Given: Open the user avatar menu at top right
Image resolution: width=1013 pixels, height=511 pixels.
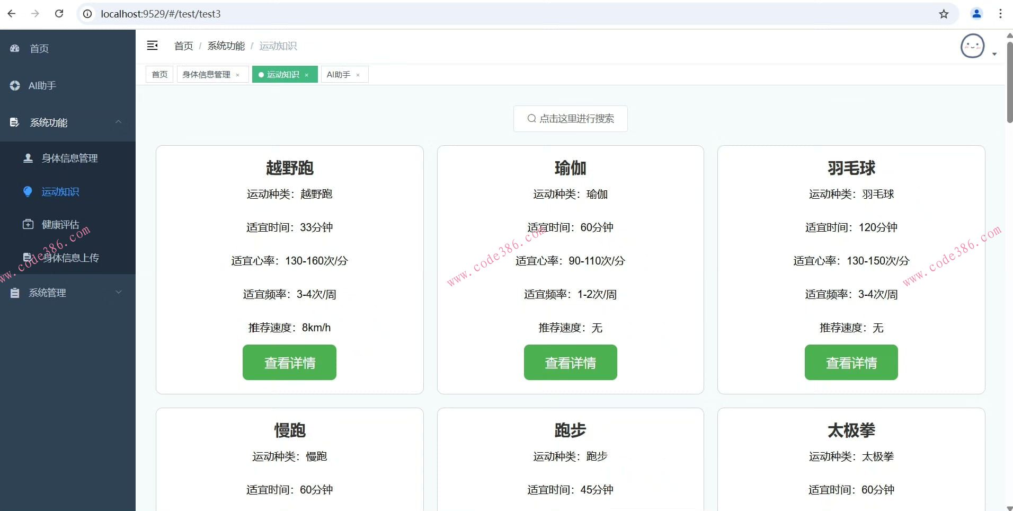Looking at the screenshot, I should click(973, 46).
